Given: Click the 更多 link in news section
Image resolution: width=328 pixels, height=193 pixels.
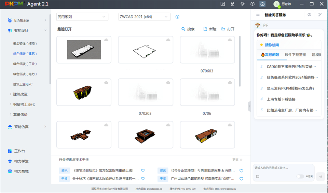Looking at the screenshot, I should click(x=237, y=160).
